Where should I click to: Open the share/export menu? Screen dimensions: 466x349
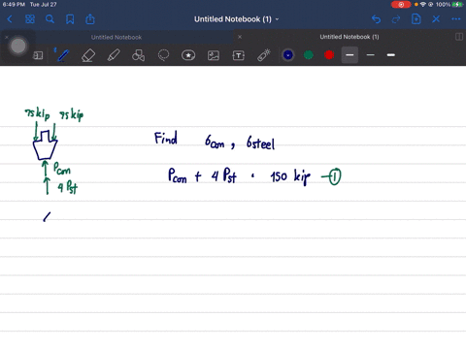coord(90,19)
